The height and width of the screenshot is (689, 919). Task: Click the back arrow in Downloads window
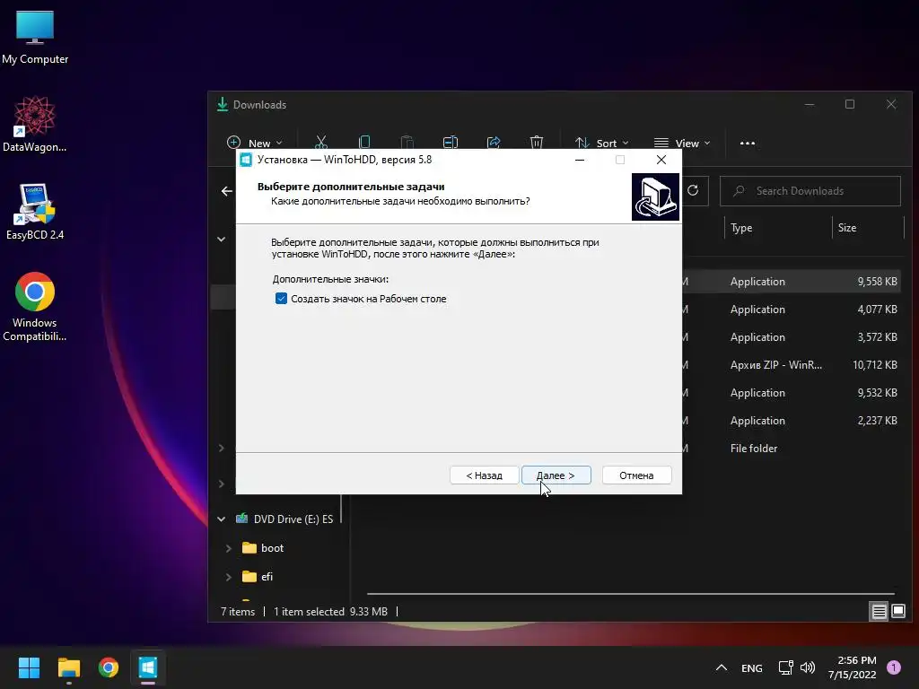coord(227,191)
